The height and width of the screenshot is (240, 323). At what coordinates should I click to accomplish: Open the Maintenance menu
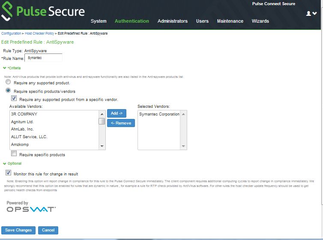pos(230,21)
